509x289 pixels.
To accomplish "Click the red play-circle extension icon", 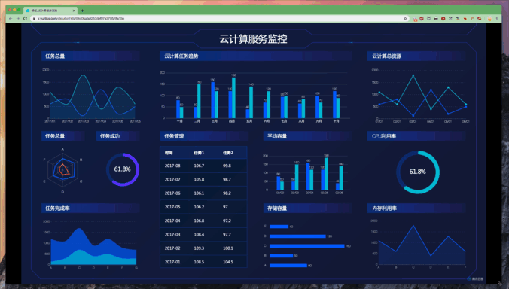I will coord(443,19).
